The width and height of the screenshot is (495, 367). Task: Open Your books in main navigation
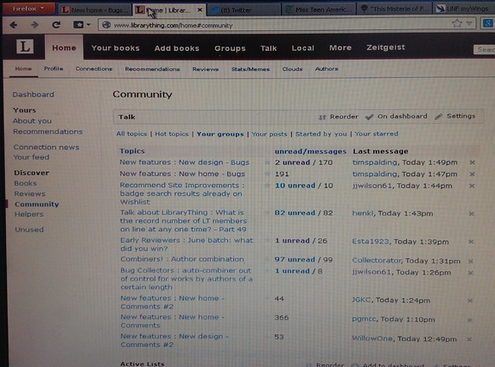115,48
